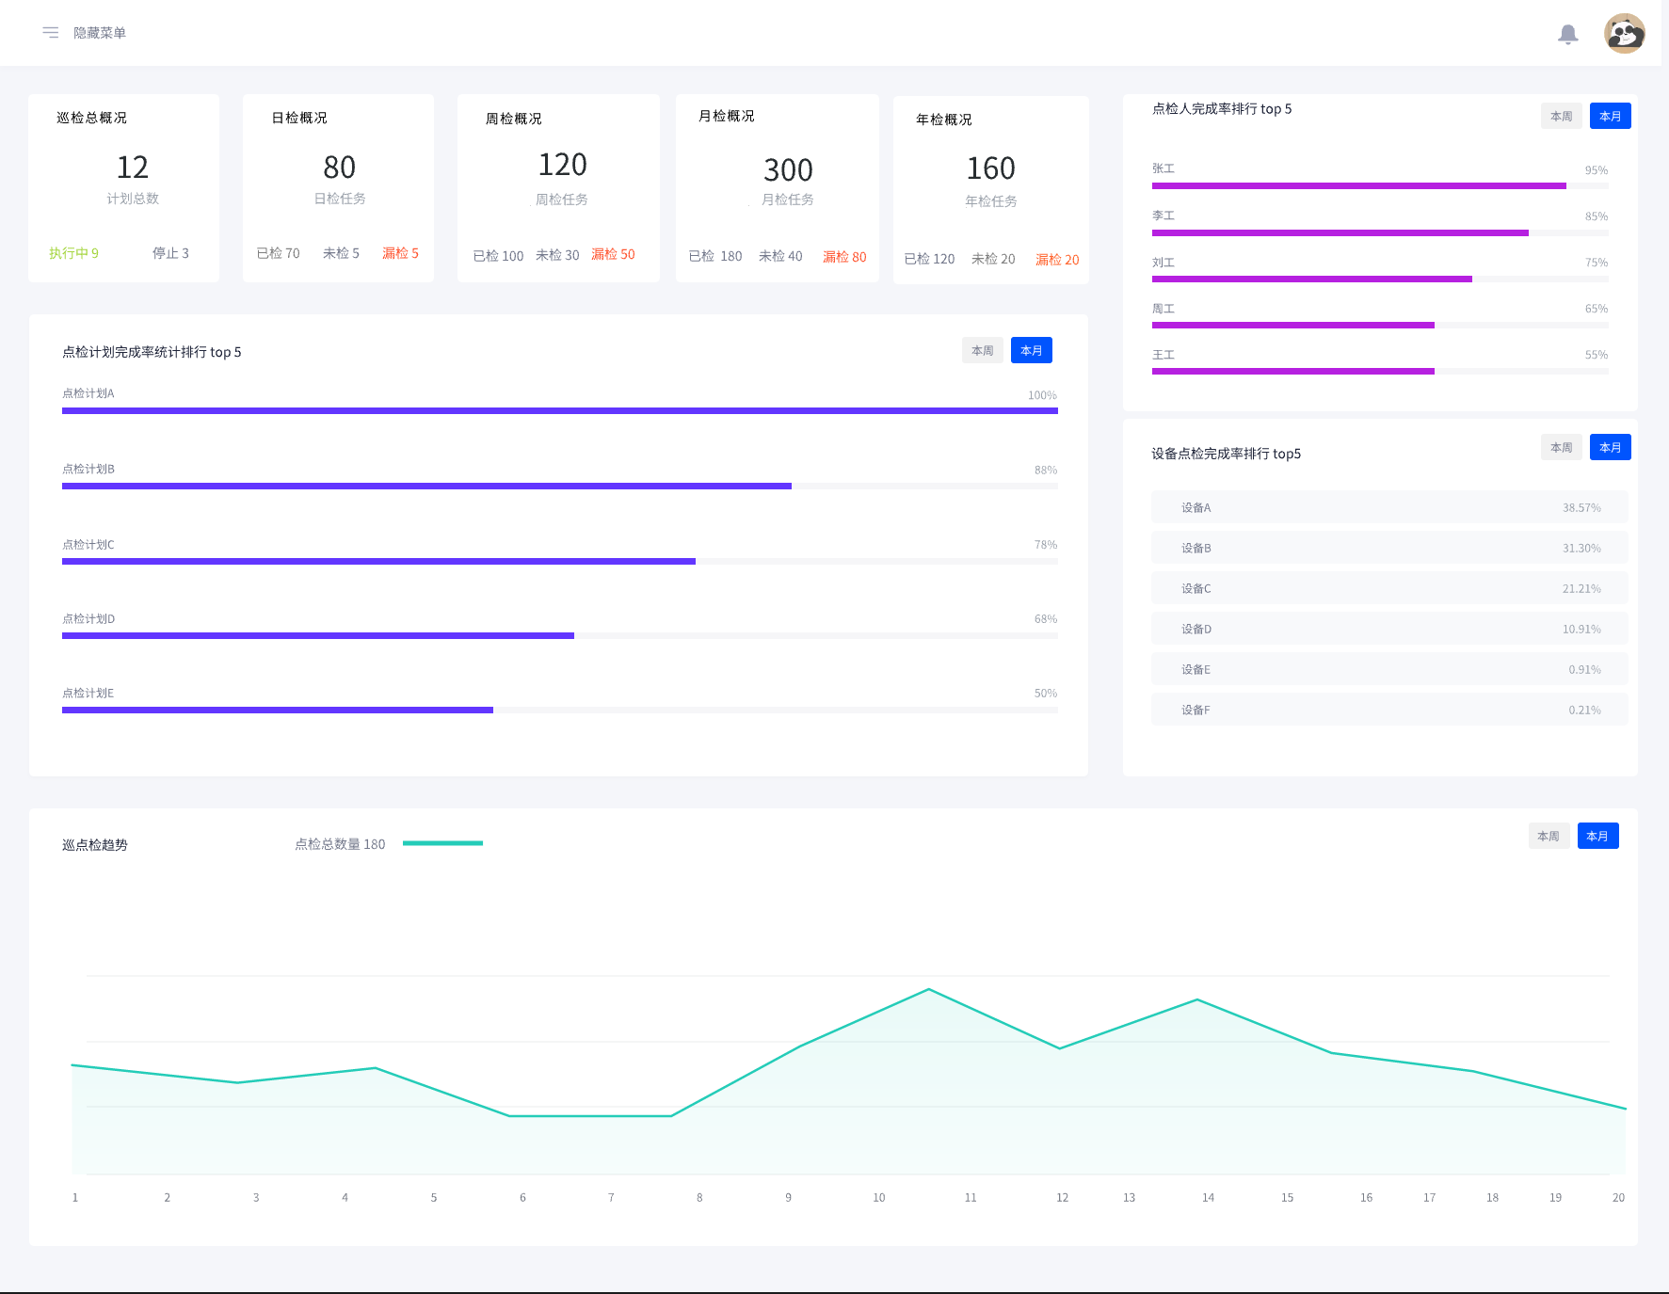Screen dimensions: 1669x1294
Task: Click 漏检 80 in 月检概况 card
Action: [x=844, y=257]
